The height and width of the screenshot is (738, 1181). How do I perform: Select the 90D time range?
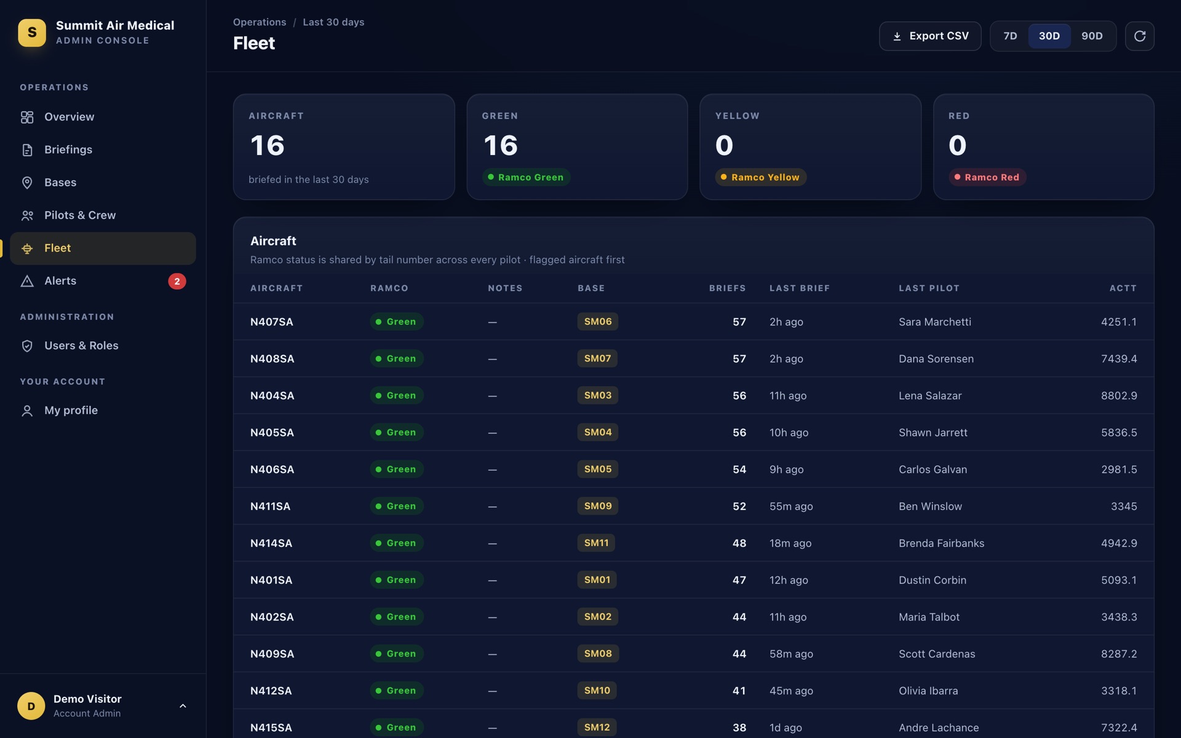pyautogui.click(x=1092, y=36)
